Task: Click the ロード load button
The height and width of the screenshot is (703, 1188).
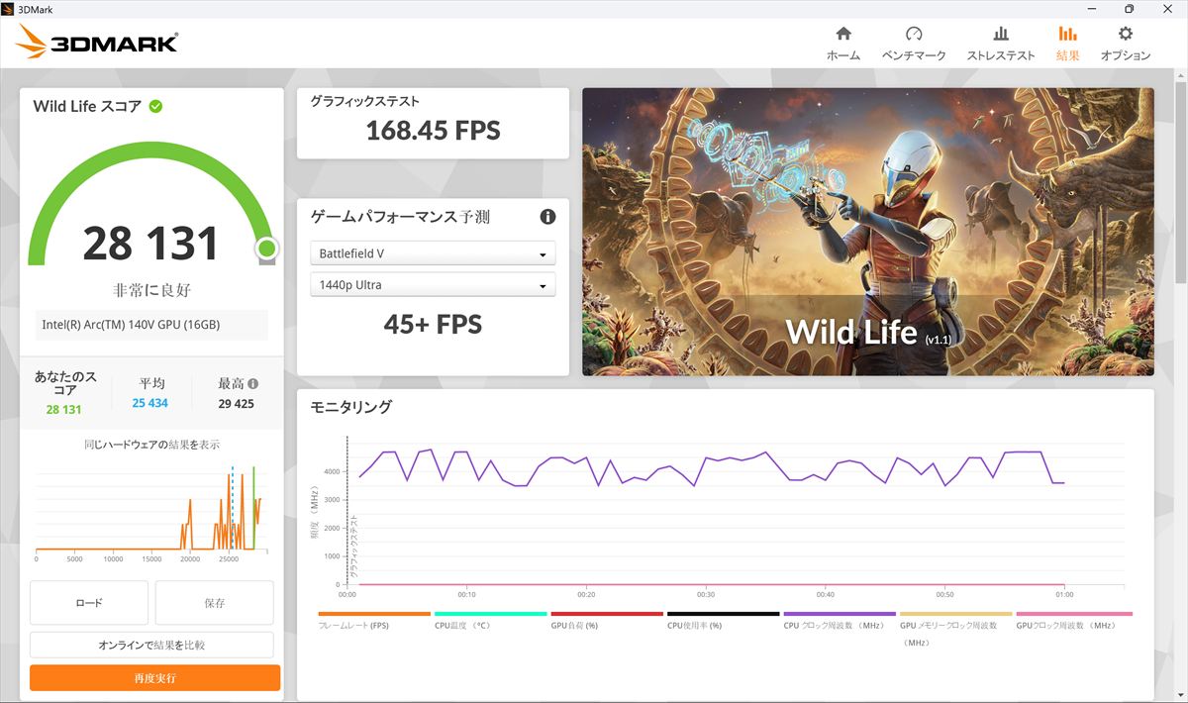Action: 89,602
